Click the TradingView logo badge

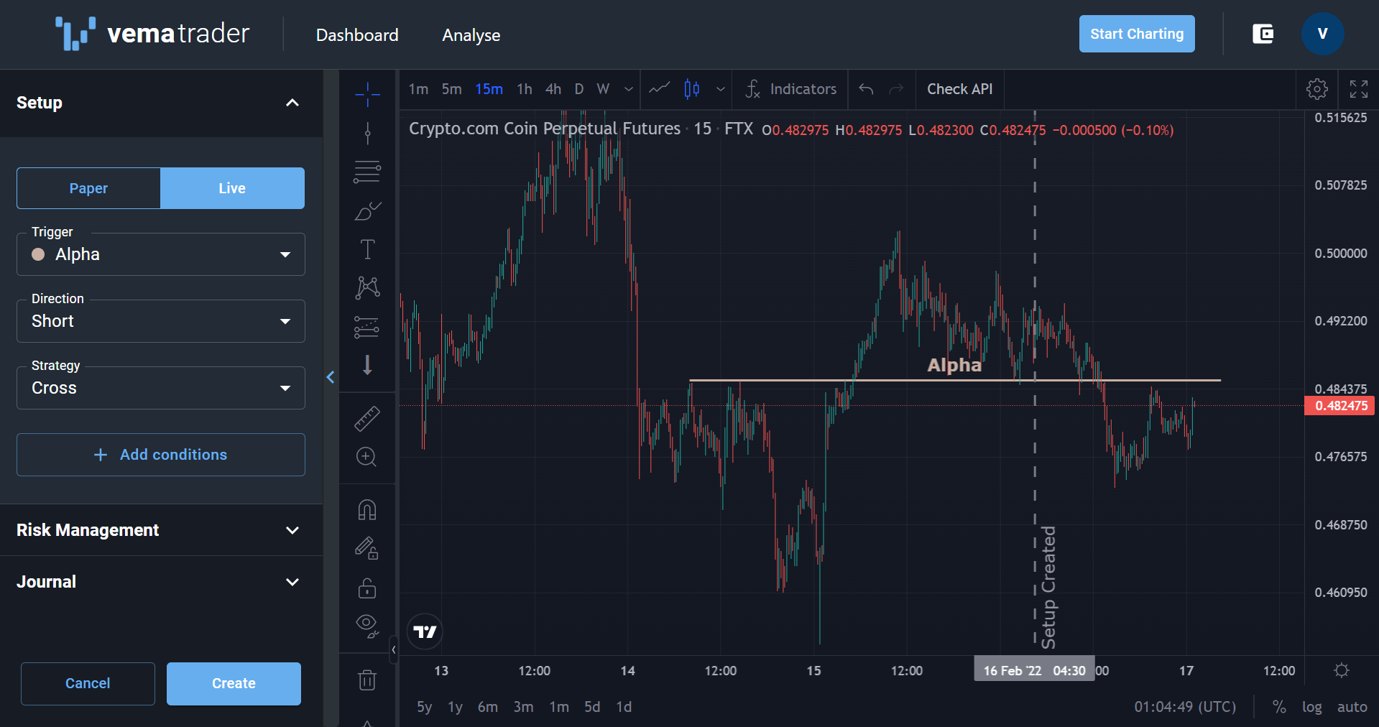(x=425, y=631)
